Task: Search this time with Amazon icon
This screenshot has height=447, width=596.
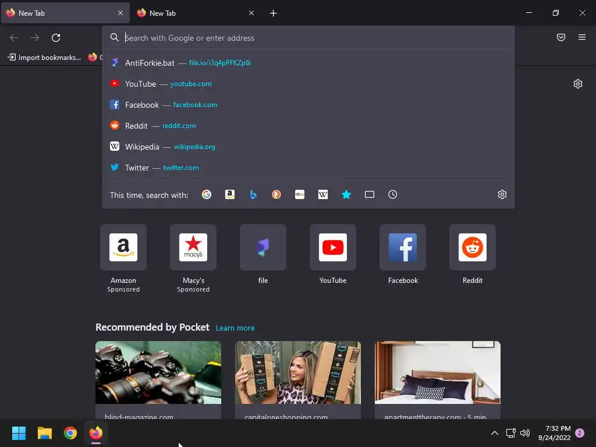Action: [229, 194]
